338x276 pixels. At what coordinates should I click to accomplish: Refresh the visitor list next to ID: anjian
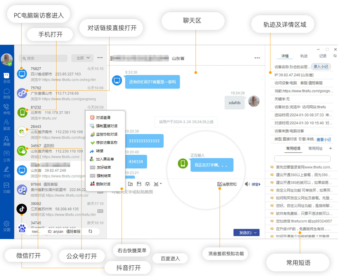91,232
